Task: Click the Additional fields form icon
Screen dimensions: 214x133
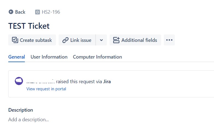Action: (x=116, y=40)
